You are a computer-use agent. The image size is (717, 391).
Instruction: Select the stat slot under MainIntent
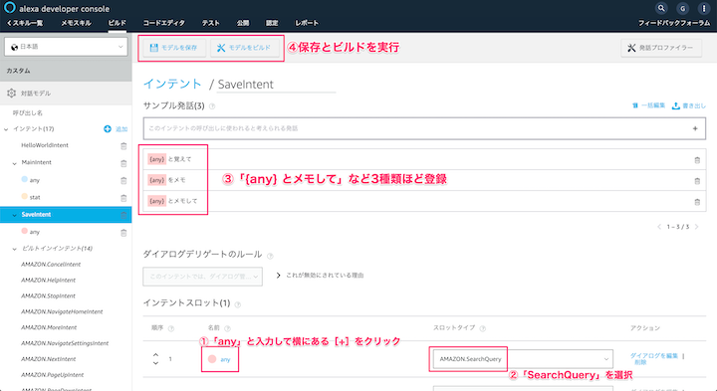[x=35, y=197]
